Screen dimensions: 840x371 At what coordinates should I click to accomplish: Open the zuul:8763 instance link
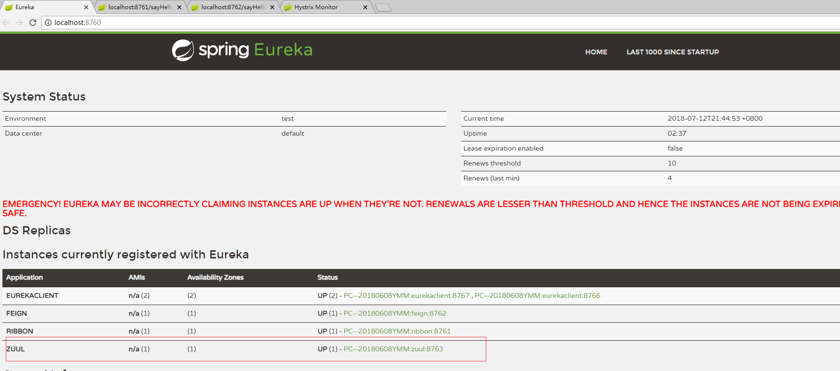(393, 349)
